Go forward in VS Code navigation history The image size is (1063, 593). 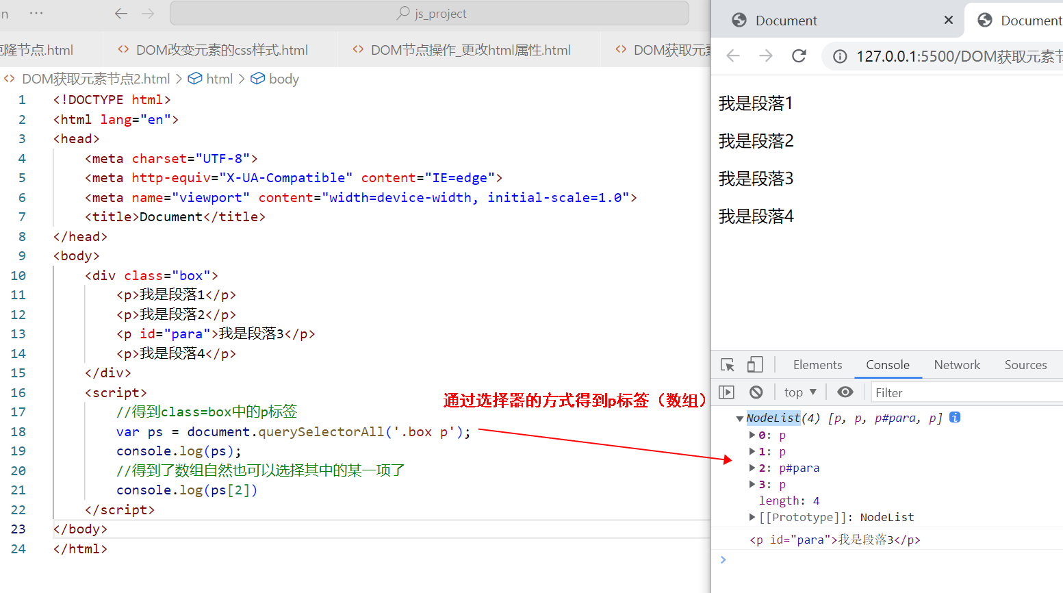pos(148,13)
